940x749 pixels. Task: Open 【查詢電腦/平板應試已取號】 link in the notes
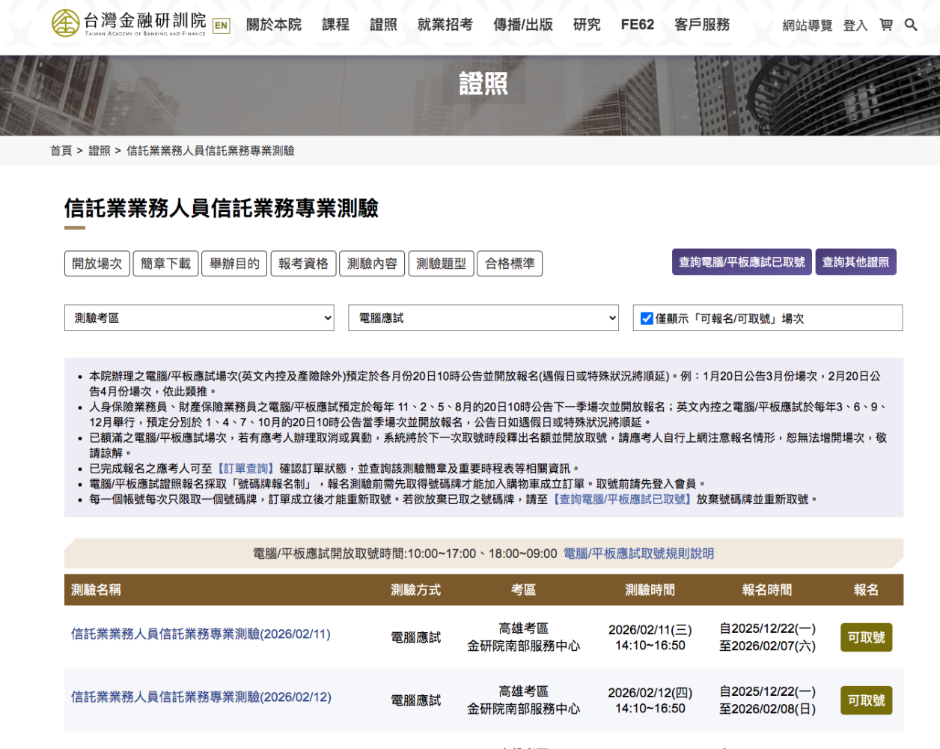[x=623, y=499]
